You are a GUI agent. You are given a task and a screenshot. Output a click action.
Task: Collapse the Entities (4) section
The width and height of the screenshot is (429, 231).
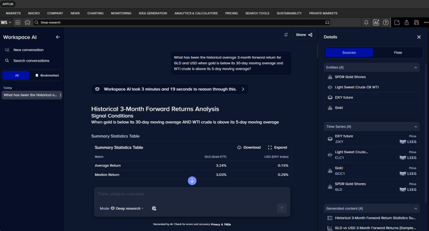click(x=416, y=67)
